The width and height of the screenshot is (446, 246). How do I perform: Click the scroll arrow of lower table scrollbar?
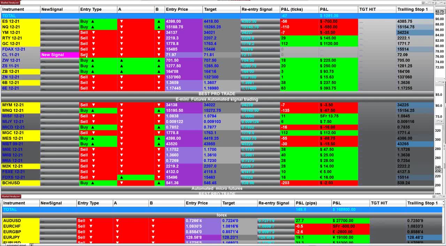(x=443, y=203)
